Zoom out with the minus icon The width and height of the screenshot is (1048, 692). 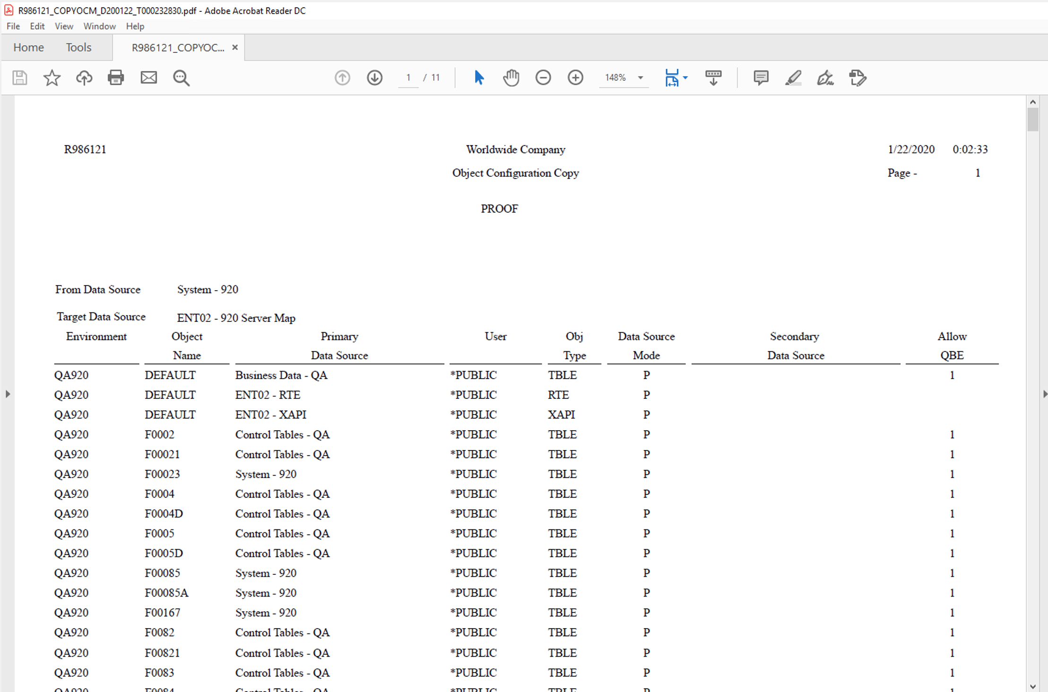[x=543, y=78]
